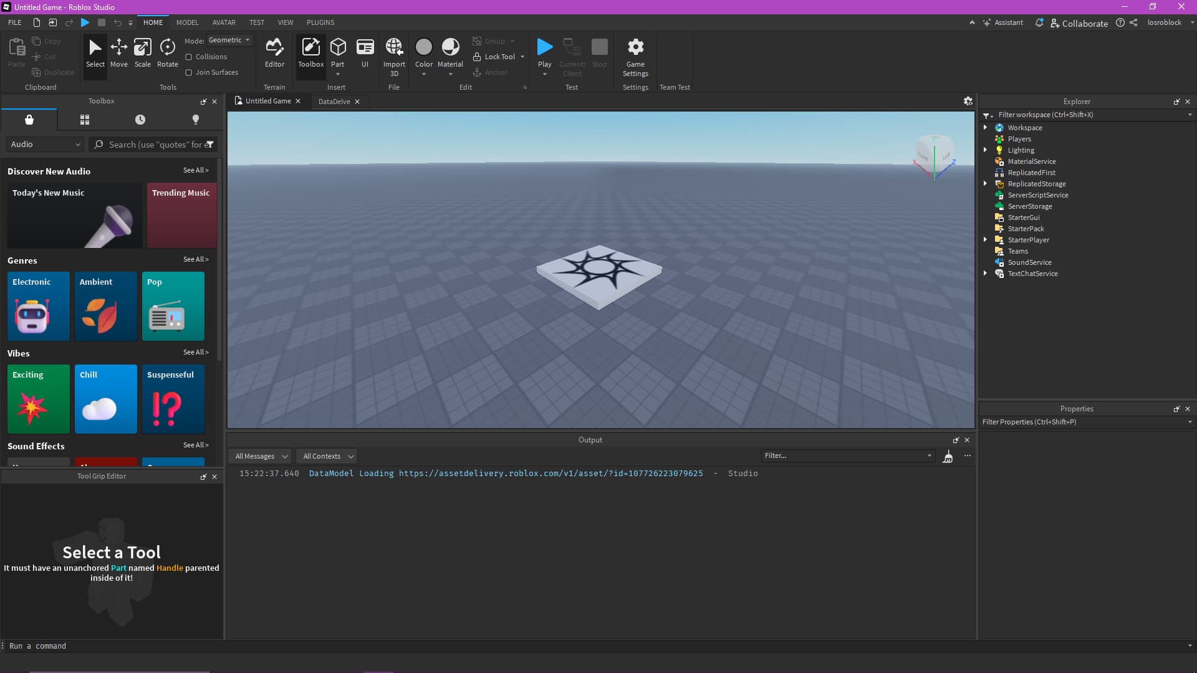Image resolution: width=1197 pixels, height=673 pixels.
Task: Clear the output with the broom icon
Action: coord(948,457)
